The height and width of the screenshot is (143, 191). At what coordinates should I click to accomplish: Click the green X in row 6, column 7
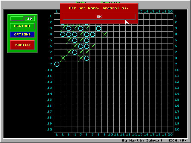93,46
